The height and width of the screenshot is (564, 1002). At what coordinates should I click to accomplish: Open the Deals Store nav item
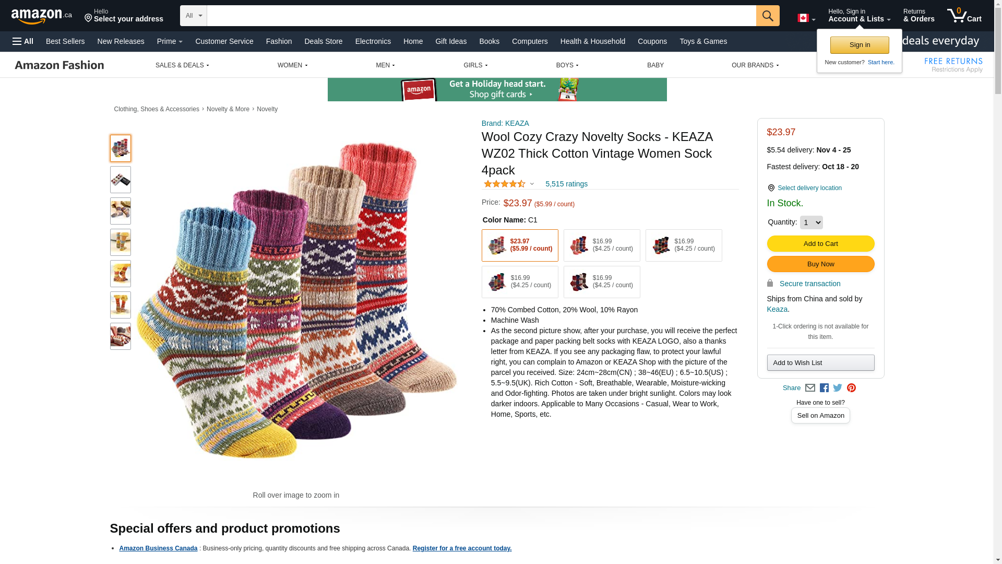point(324,41)
